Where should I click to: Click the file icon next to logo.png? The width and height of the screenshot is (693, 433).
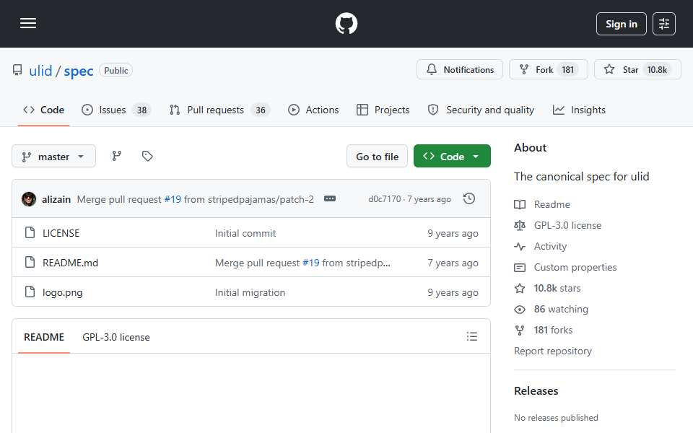30,292
